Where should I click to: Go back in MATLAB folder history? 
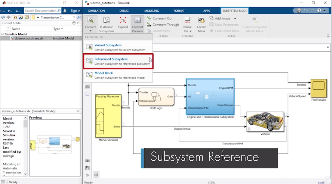click(3, 17)
